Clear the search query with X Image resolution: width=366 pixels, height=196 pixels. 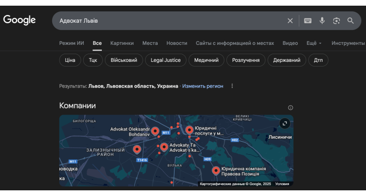point(290,21)
